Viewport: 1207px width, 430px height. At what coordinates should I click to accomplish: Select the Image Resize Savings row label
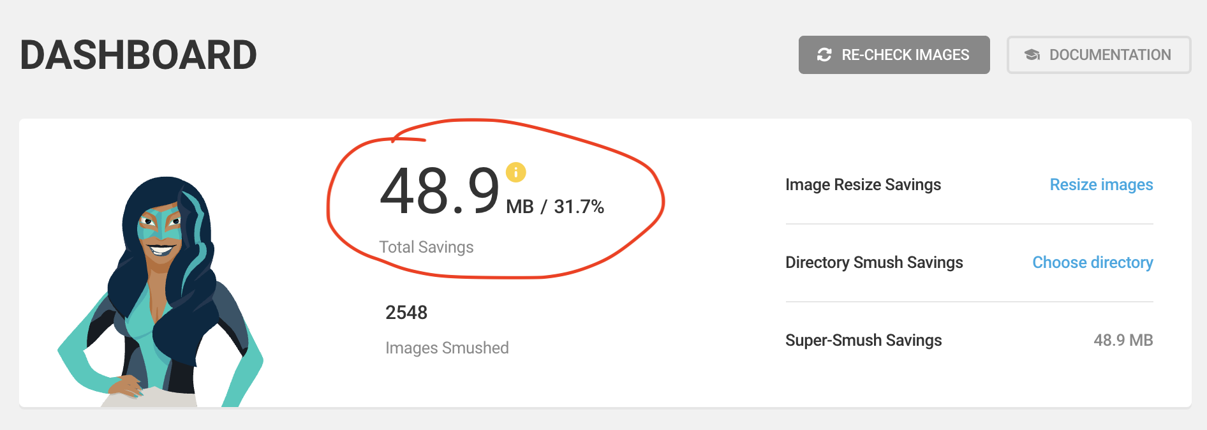click(x=863, y=184)
